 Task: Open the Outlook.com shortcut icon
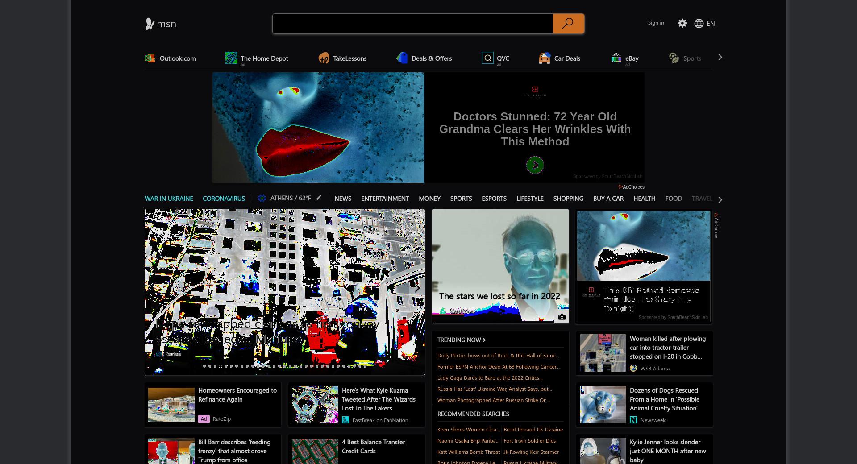[150, 58]
